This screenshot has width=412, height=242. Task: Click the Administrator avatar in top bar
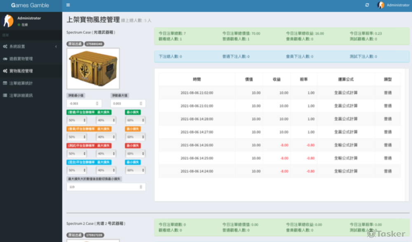click(381, 5)
